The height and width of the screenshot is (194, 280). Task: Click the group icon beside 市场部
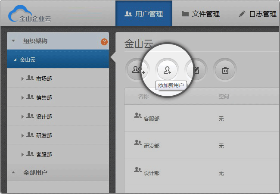[x=30, y=78]
